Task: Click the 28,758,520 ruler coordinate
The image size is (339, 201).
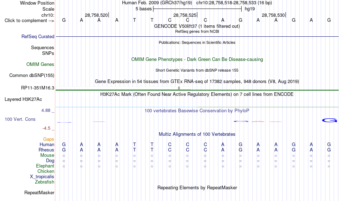Action: [x=96, y=15]
